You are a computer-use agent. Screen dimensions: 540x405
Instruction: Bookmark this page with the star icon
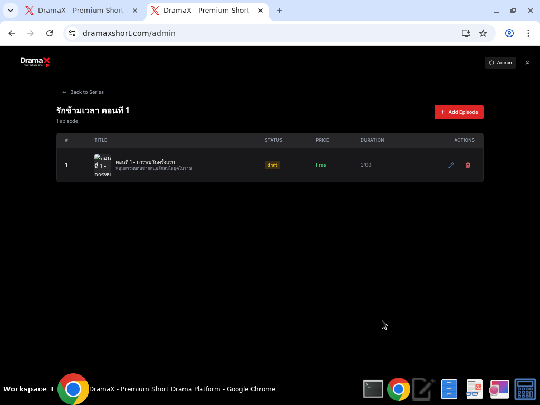483,33
